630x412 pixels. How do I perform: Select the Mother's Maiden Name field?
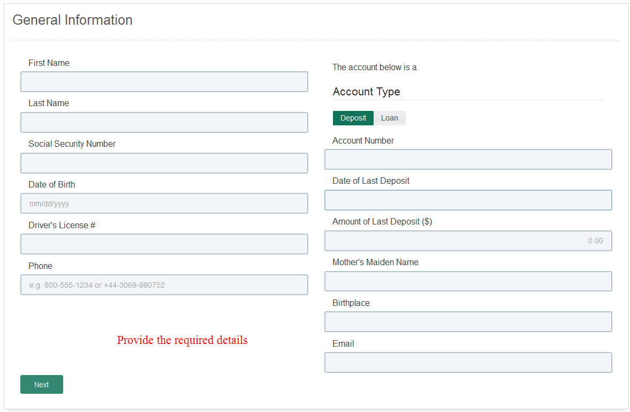click(468, 281)
